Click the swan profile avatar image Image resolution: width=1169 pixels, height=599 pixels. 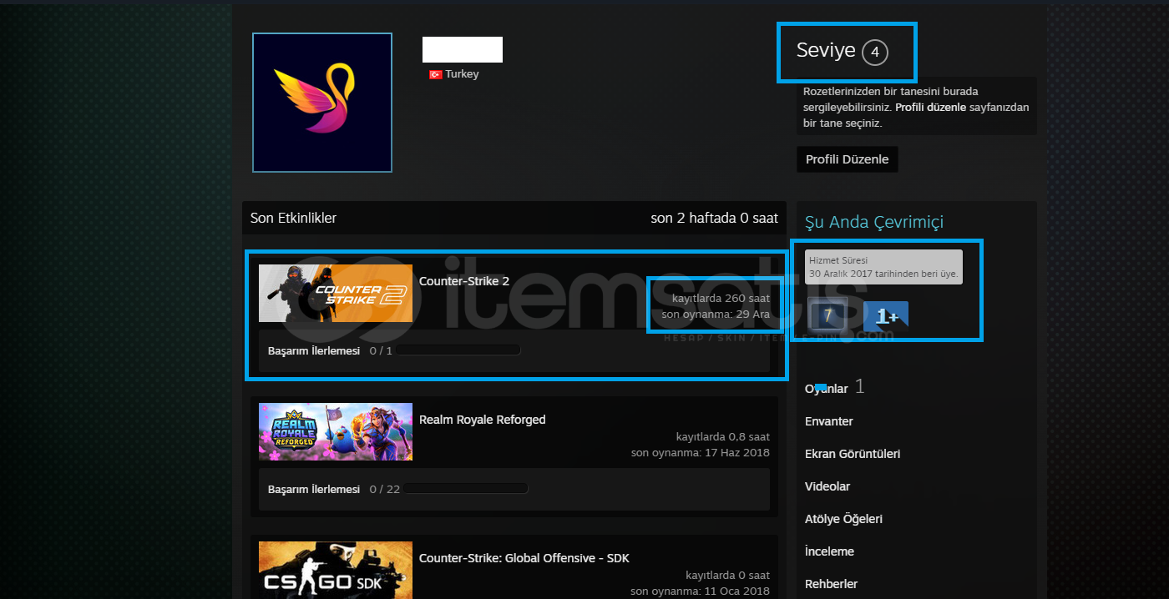pos(322,103)
